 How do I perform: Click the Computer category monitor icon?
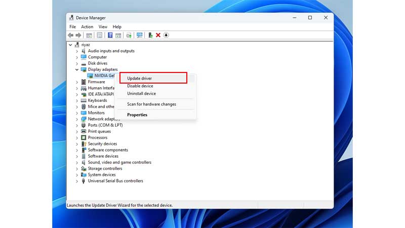click(x=84, y=57)
